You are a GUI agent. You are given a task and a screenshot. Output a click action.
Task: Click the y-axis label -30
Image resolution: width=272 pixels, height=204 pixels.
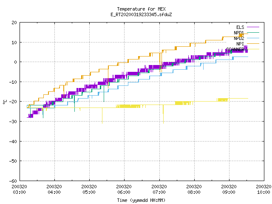[x=13, y=122]
